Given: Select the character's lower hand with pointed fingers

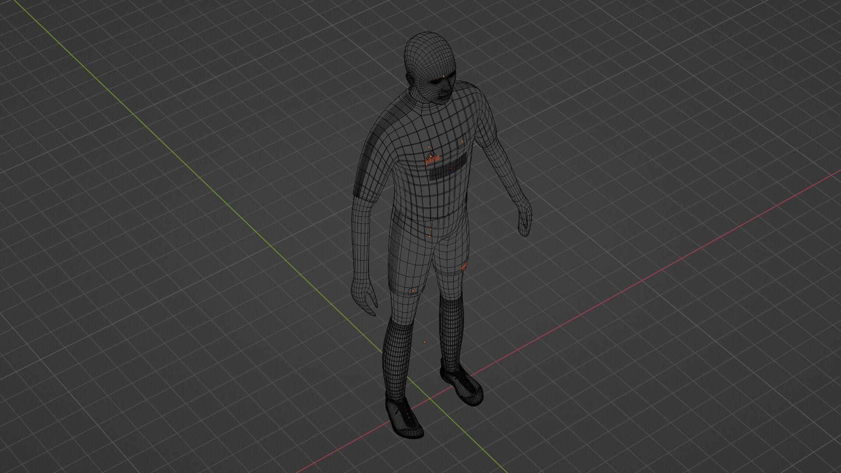Looking at the screenshot, I should point(364,297).
